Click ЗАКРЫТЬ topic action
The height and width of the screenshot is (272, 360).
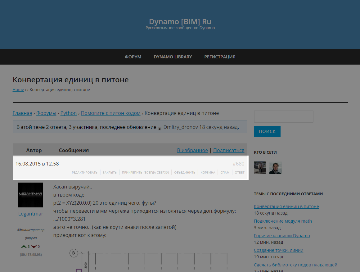click(110, 173)
